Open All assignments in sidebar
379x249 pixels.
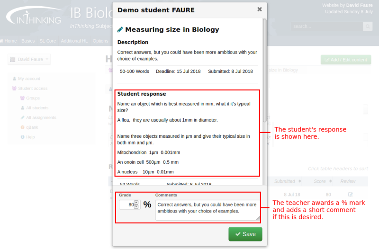click(41, 117)
